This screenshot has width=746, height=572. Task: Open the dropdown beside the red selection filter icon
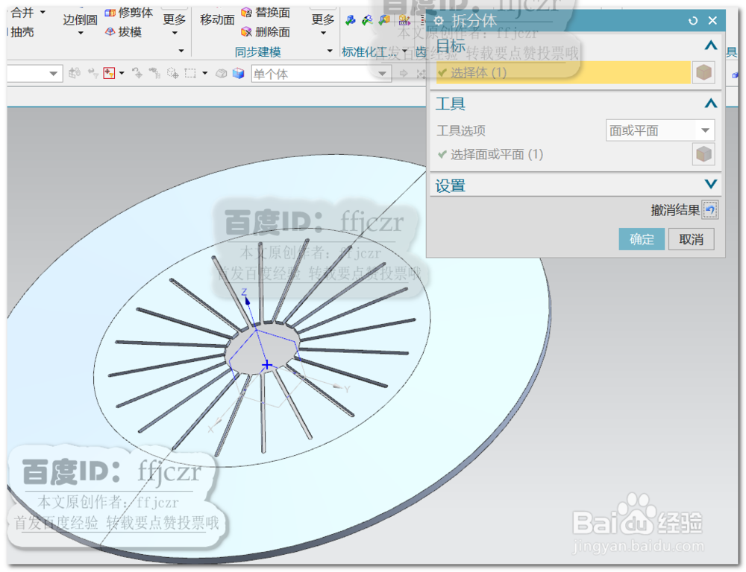point(122,73)
